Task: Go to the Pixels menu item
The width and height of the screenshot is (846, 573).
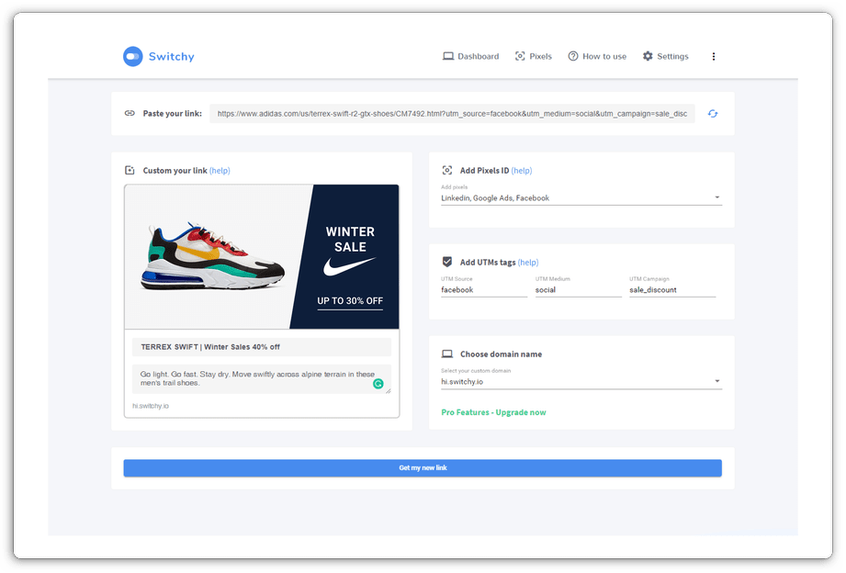Action: tap(534, 56)
